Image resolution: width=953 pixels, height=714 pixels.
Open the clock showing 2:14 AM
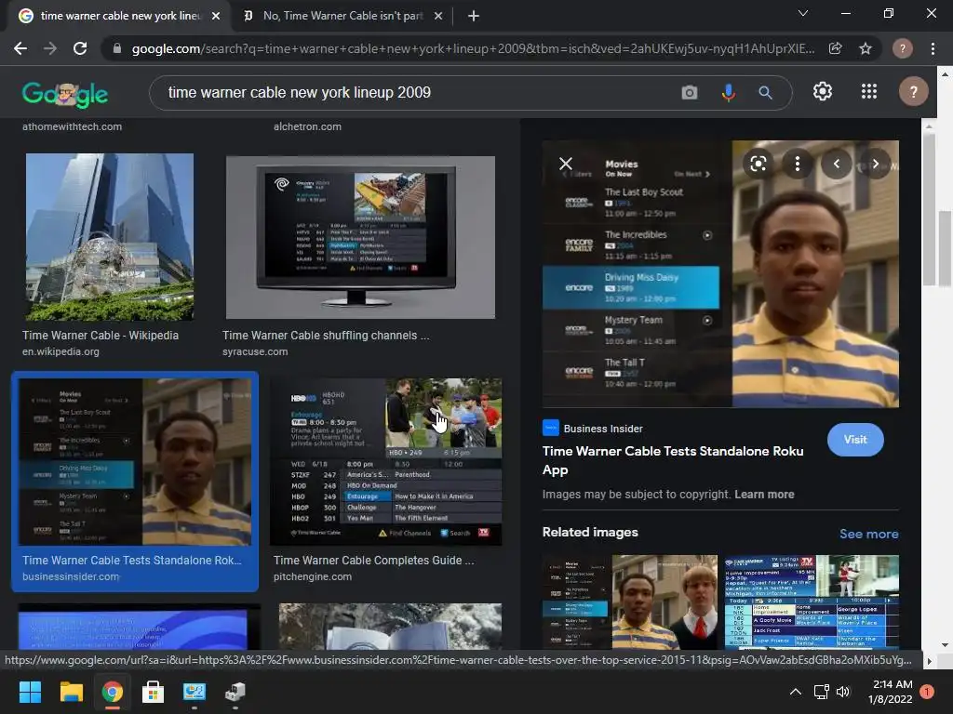[891, 692]
